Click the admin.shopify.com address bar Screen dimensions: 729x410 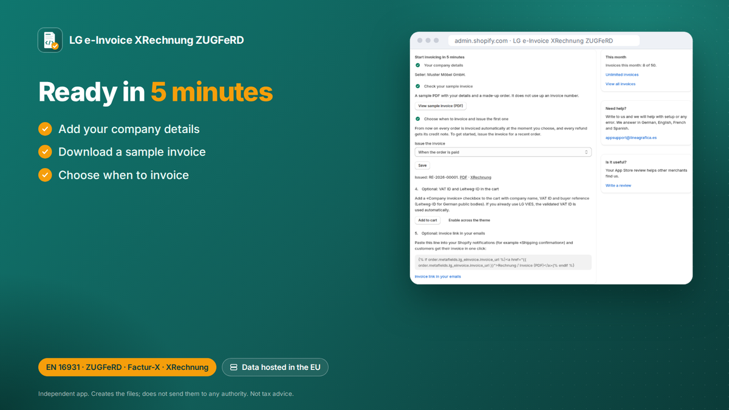click(x=544, y=41)
